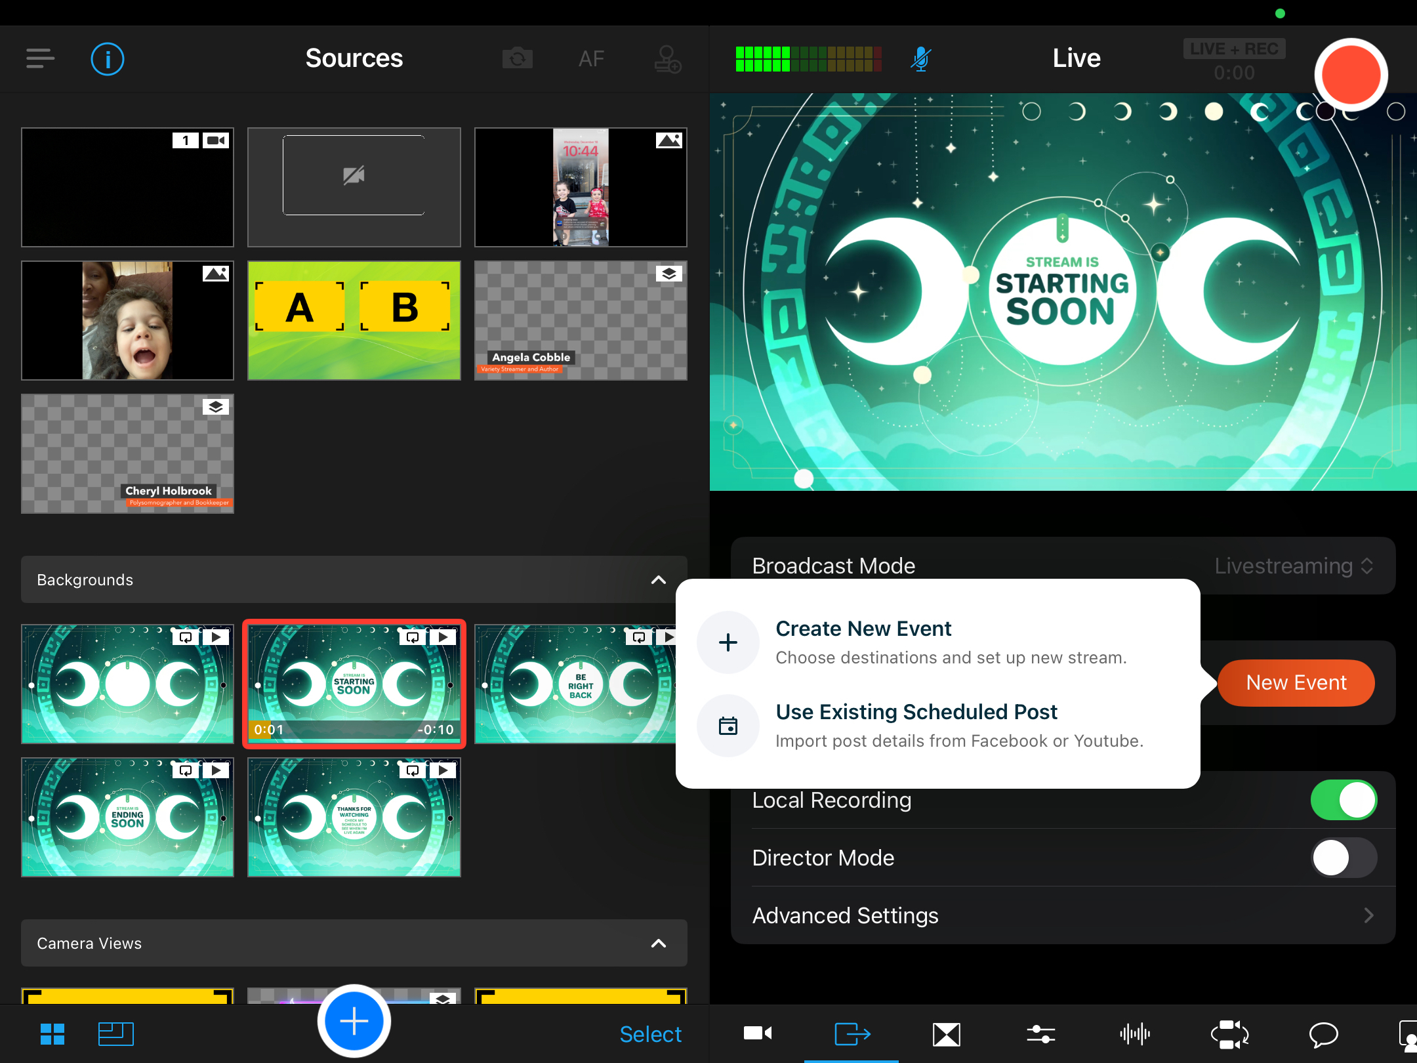The image size is (1417, 1063).
Task: Collapse the Camera Views section
Action: pyautogui.click(x=658, y=944)
